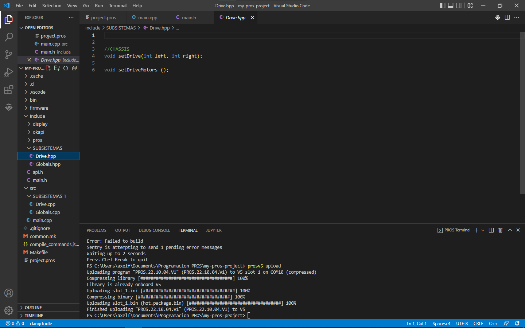
Task: Click the editor vertical scrollbar
Action: pos(522,113)
